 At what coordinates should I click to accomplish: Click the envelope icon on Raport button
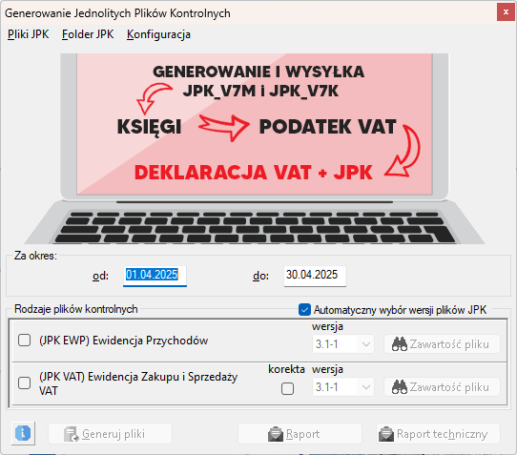tap(276, 434)
